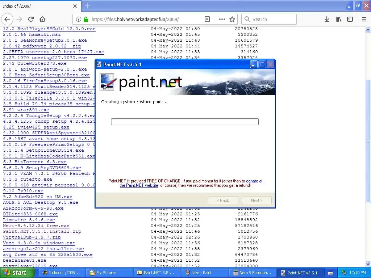The width and height of the screenshot is (371, 278).
Task: Open the downloads arrow icon
Action: pos(327,19)
